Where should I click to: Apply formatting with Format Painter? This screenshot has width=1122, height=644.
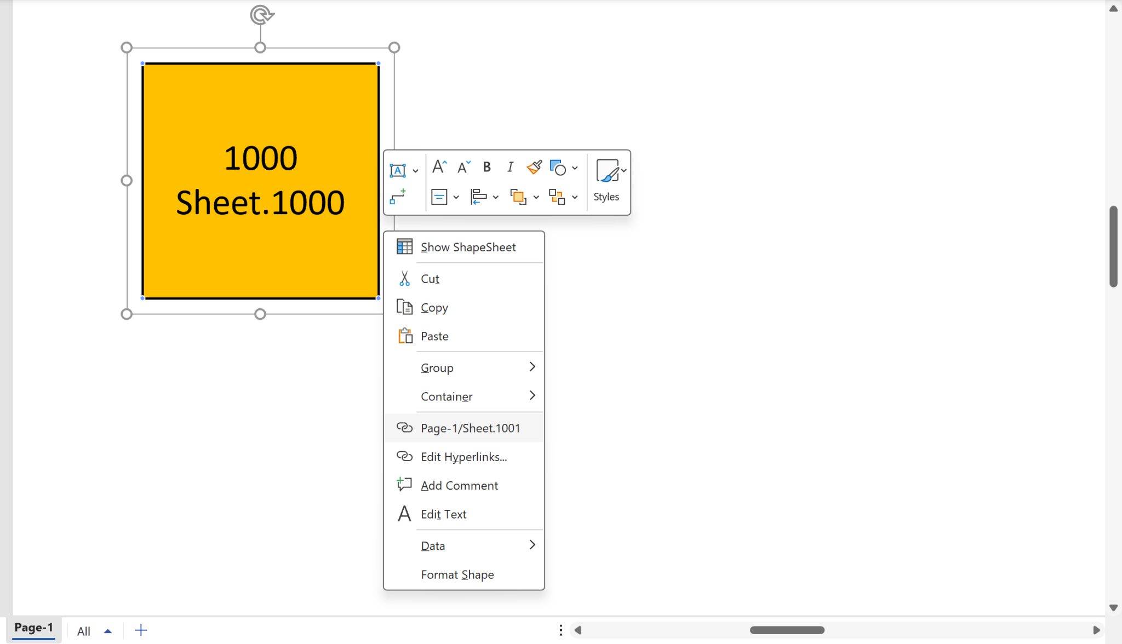coord(533,168)
